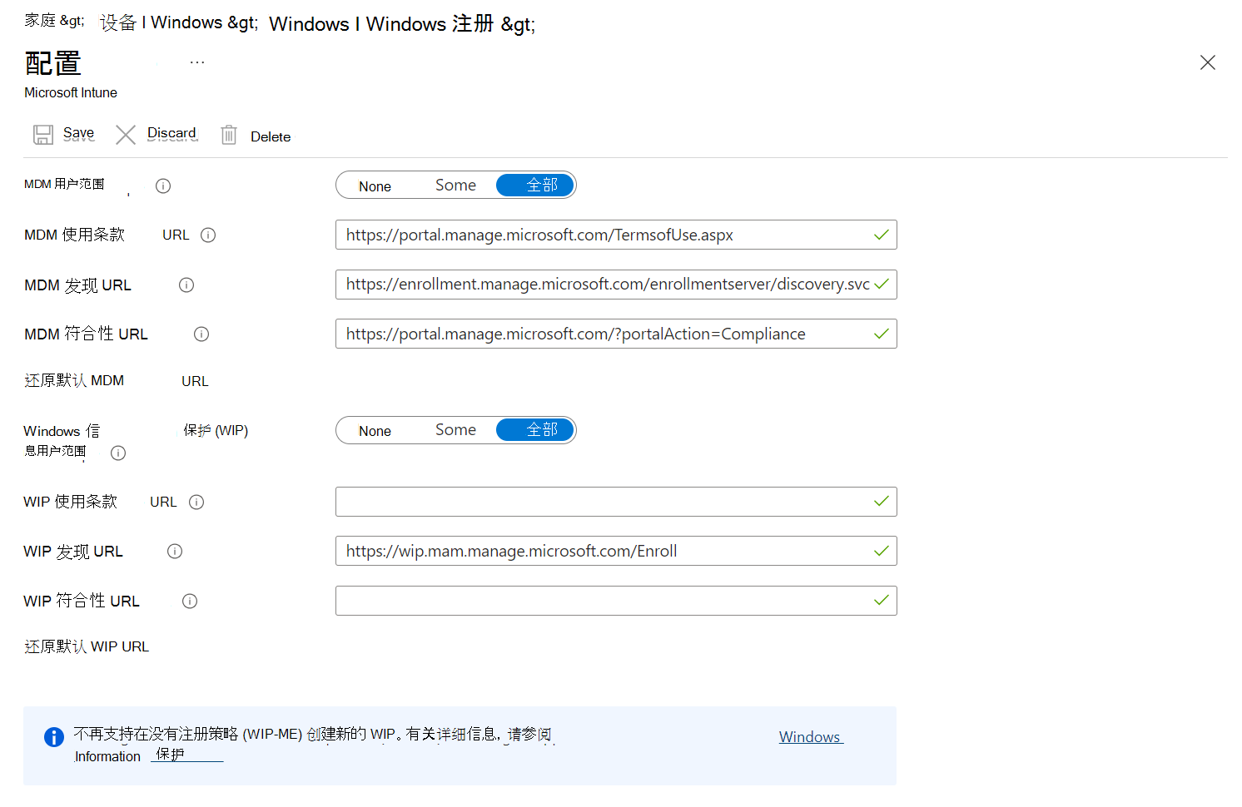Screen dimensions: 1242x807
Task: Click 还原默认 MDM URL link
Action: (117, 380)
